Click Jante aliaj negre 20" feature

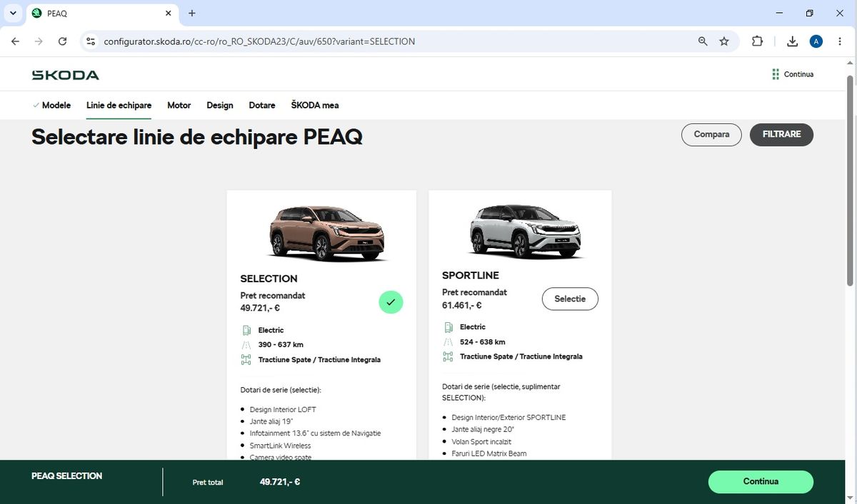pyautogui.click(x=483, y=430)
